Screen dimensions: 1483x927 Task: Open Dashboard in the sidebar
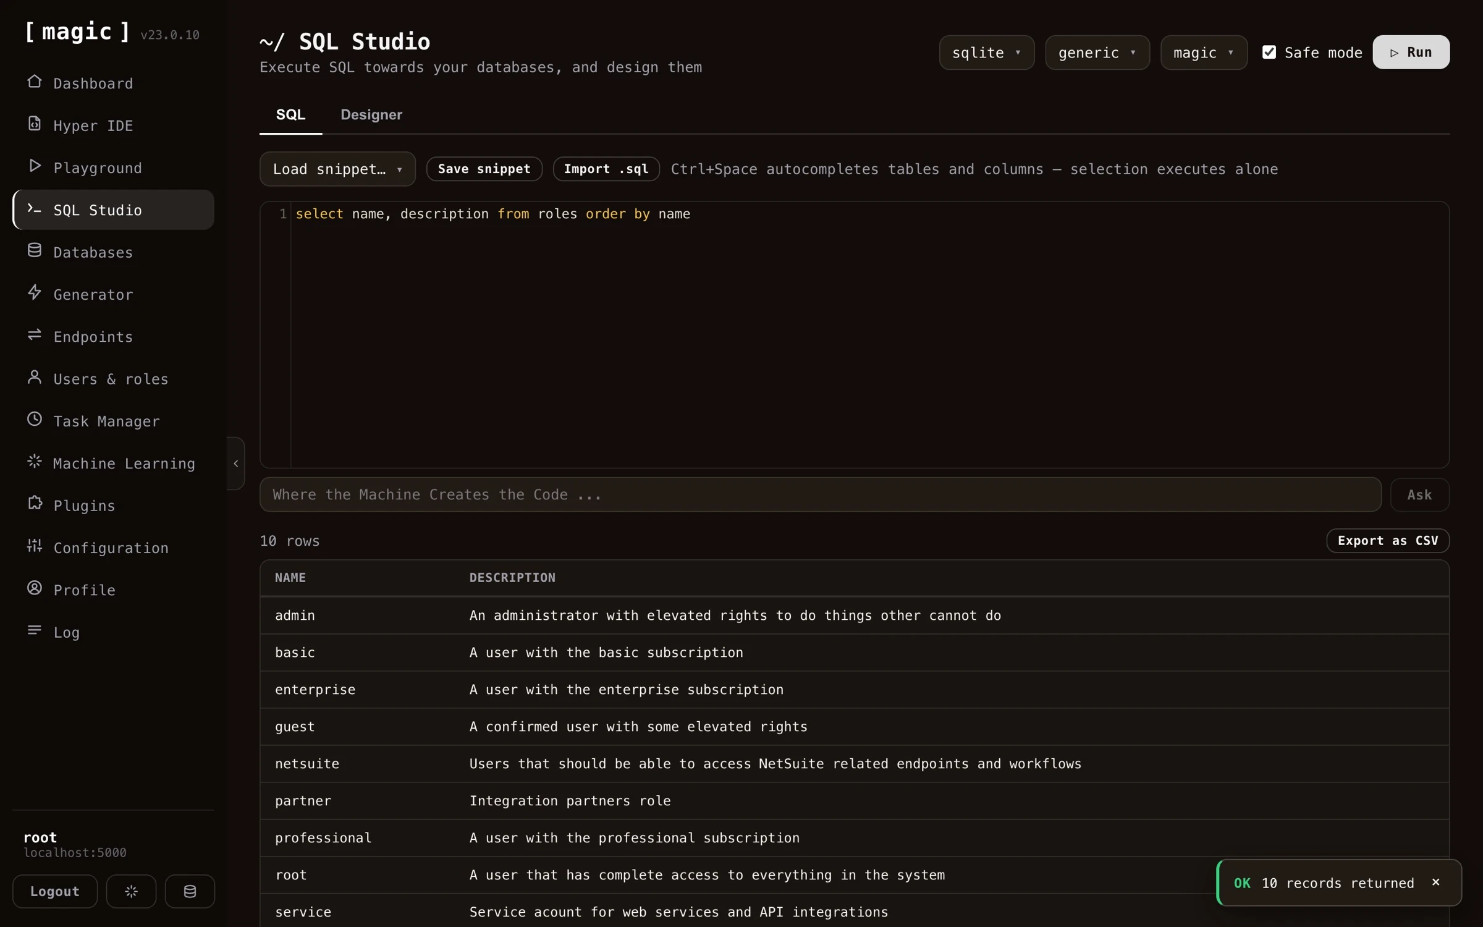113,83
